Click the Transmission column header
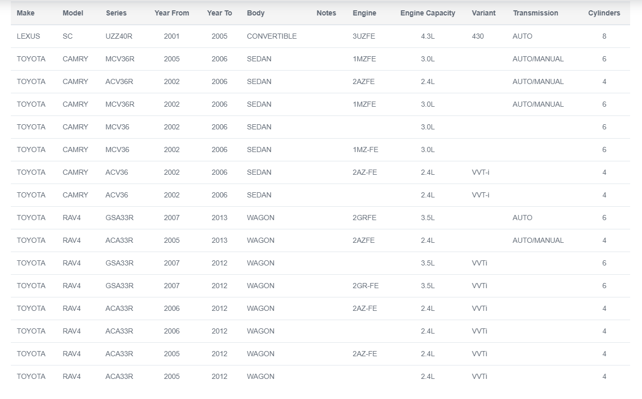The width and height of the screenshot is (642, 399). click(535, 13)
